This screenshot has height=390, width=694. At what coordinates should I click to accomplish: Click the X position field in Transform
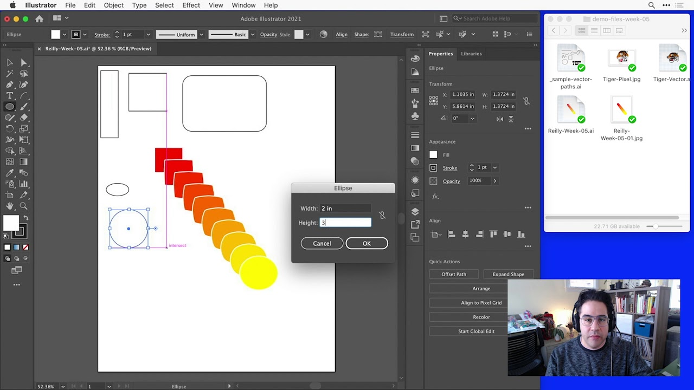coord(463,94)
